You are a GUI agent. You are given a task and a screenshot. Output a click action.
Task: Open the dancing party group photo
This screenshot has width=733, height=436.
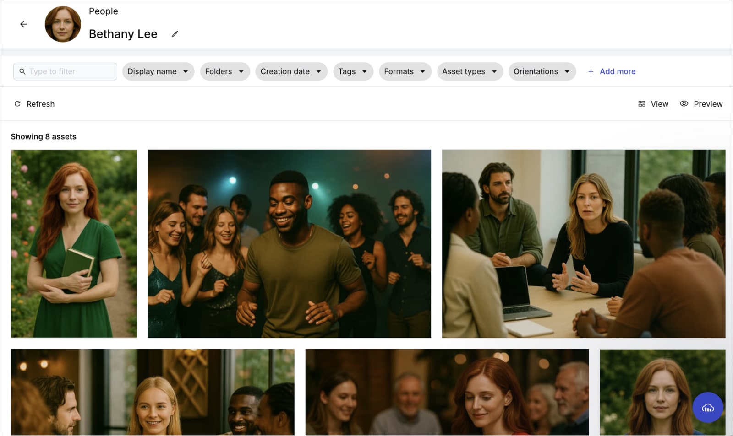289,244
